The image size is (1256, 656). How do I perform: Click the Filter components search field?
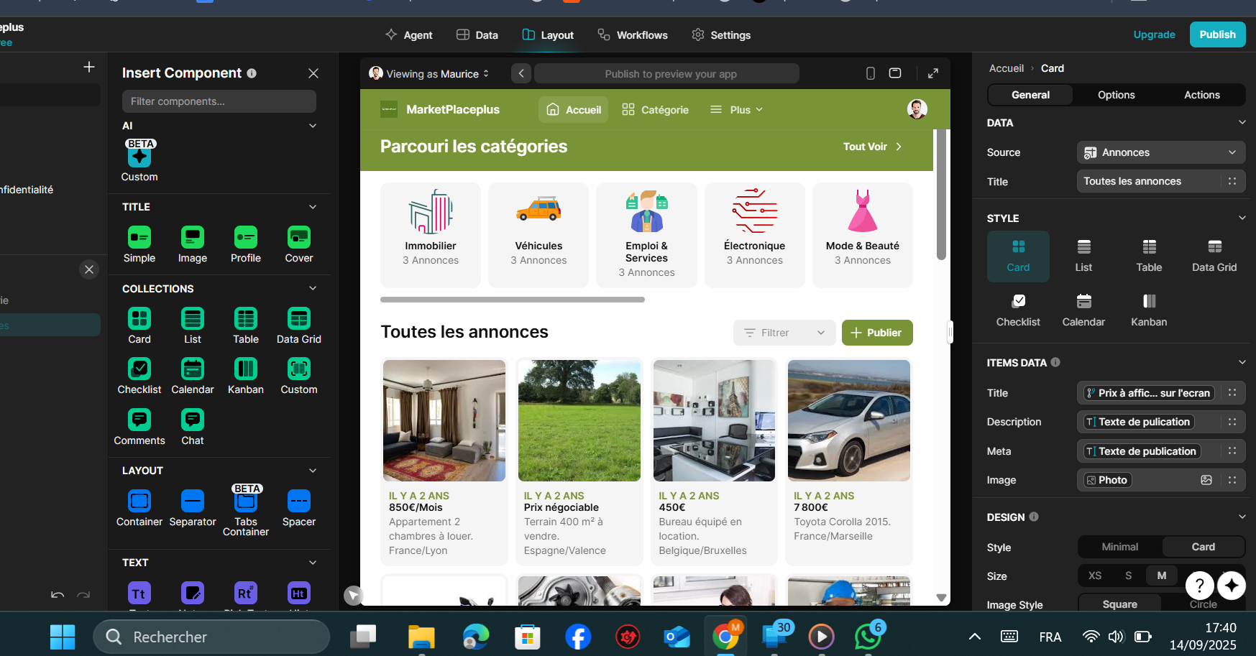[219, 101]
